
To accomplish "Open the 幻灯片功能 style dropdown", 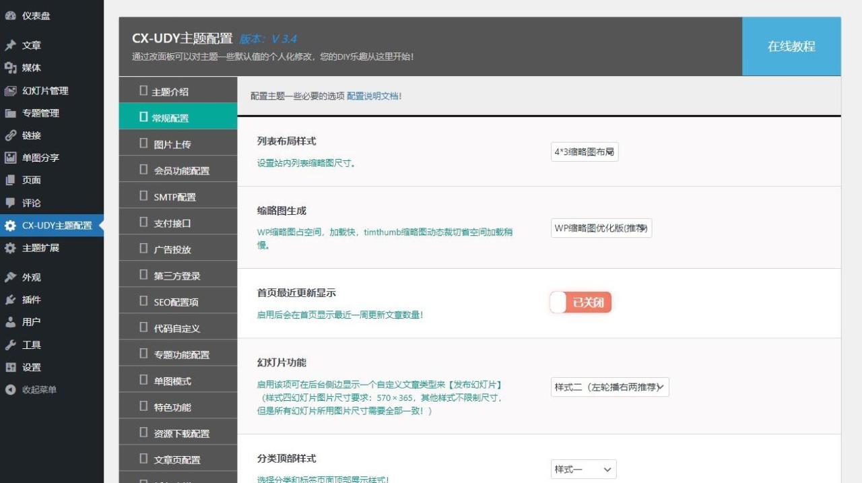I will (610, 387).
